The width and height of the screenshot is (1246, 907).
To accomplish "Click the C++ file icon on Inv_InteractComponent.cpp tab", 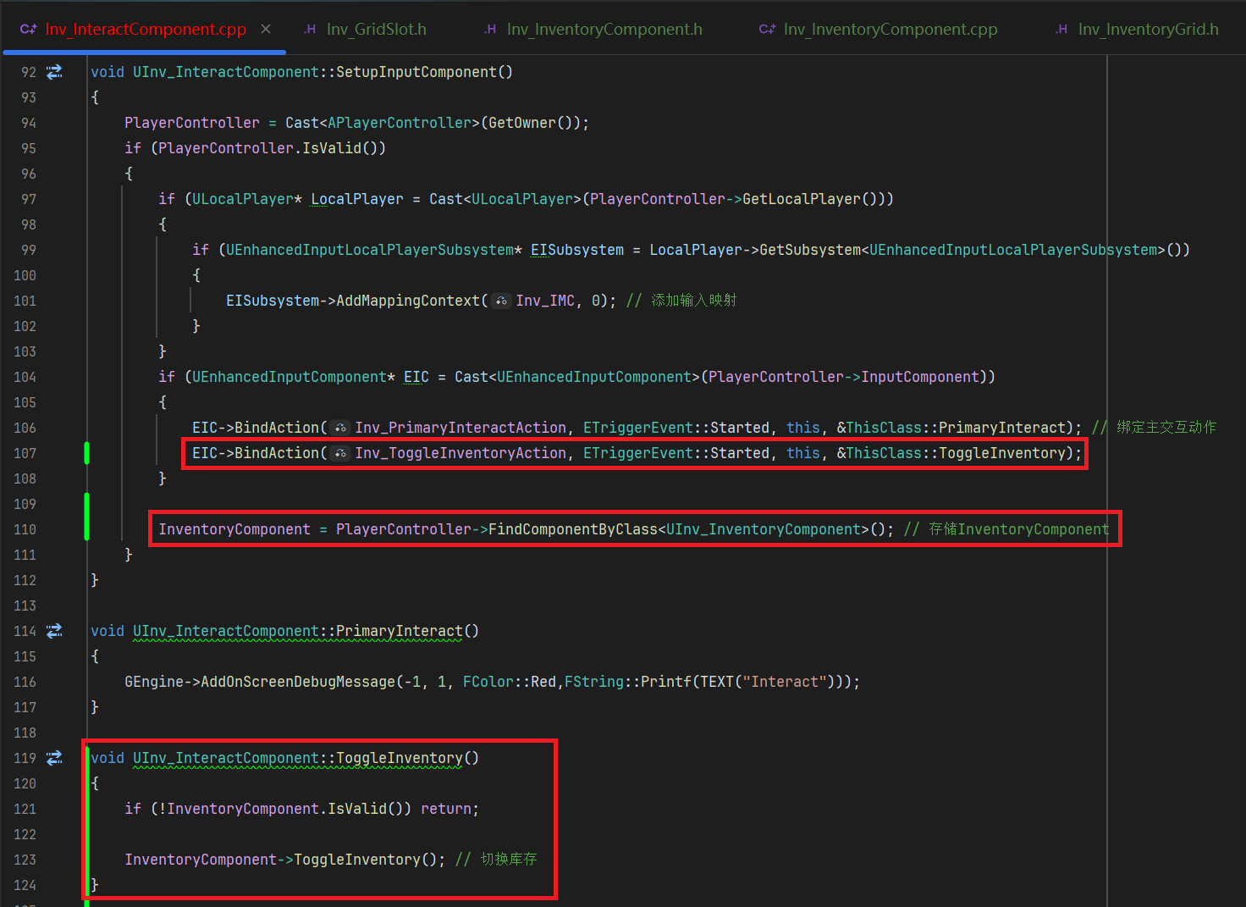I will click(28, 29).
